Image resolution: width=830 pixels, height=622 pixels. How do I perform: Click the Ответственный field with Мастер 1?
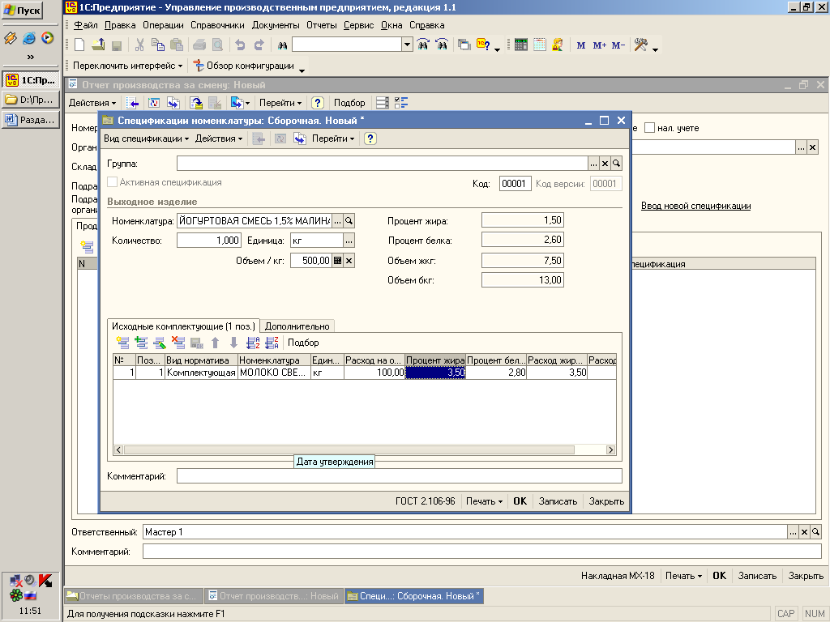[464, 532]
